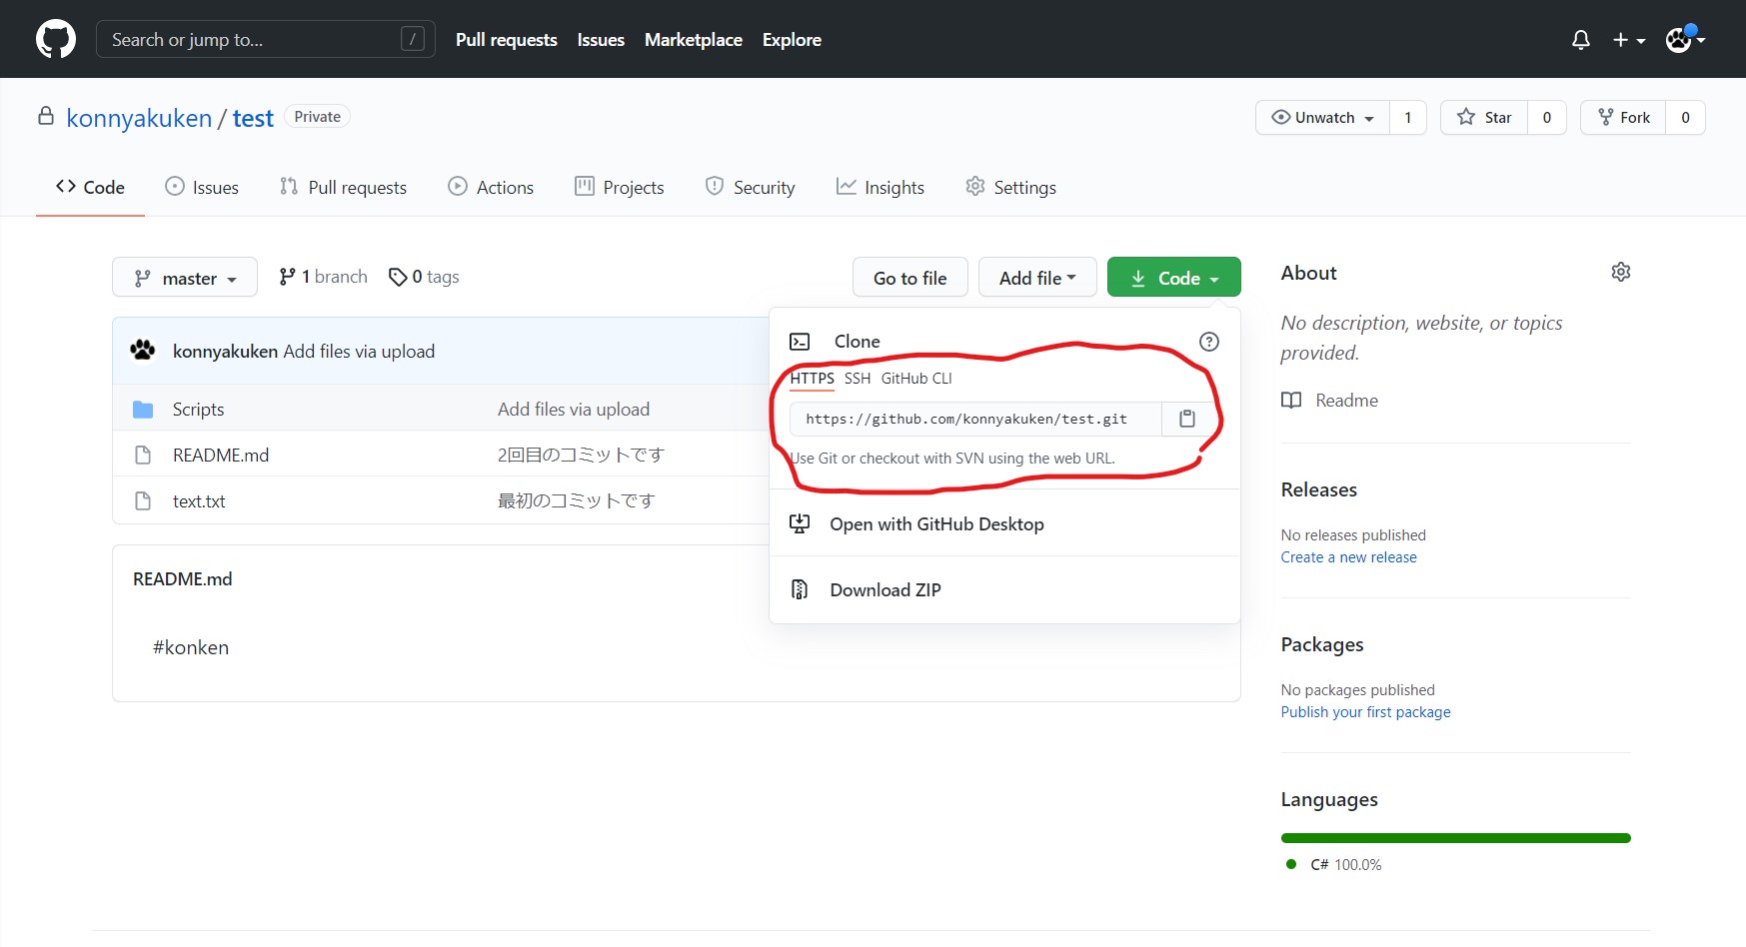Jump to Readme from the About section
1746x947 pixels.
pos(1329,401)
